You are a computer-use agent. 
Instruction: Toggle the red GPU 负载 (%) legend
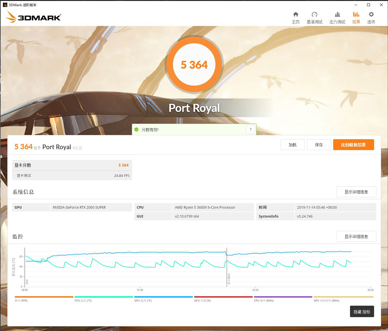223,297
